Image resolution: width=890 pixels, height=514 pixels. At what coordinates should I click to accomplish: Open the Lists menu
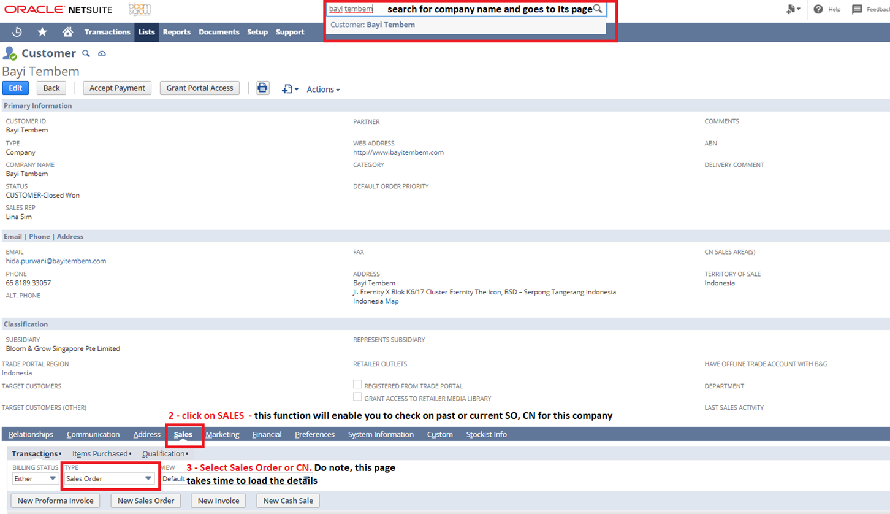[146, 32]
